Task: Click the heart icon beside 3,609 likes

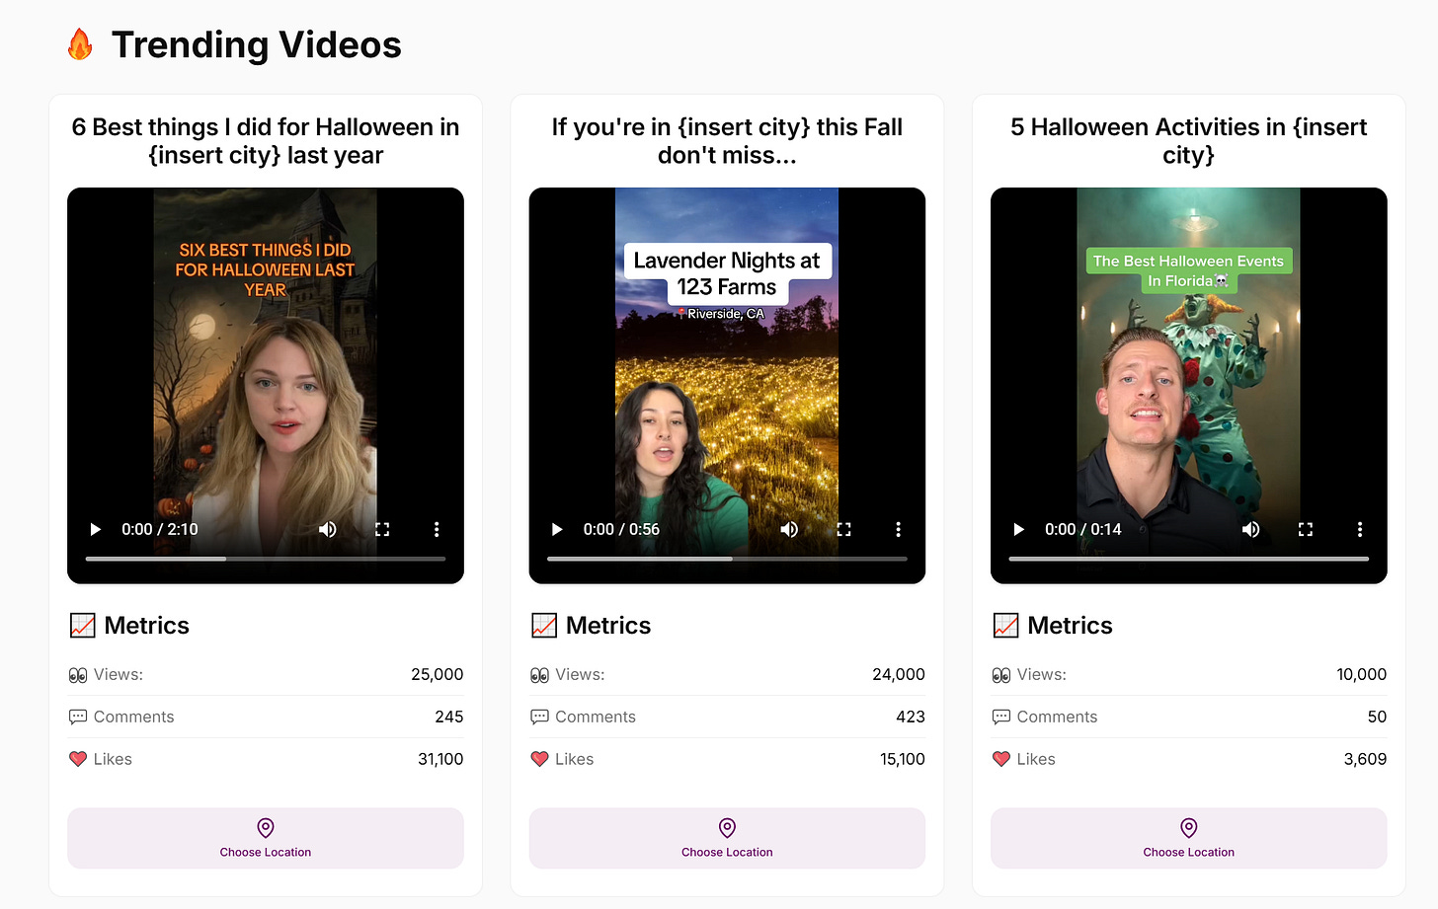Action: tap(1001, 759)
